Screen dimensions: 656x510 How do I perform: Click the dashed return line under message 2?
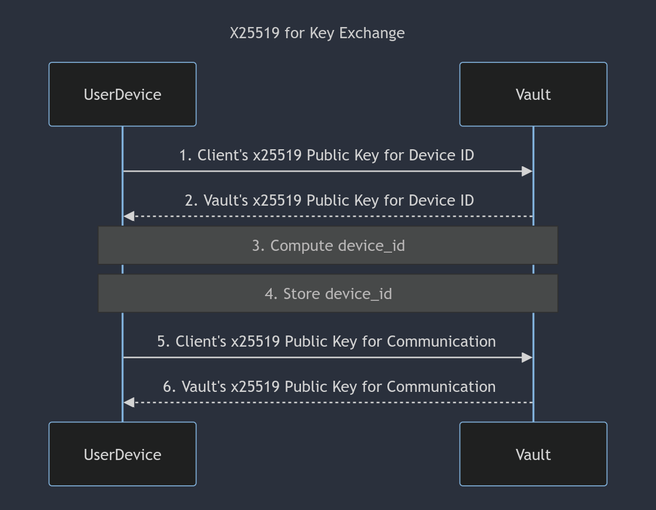click(x=333, y=216)
